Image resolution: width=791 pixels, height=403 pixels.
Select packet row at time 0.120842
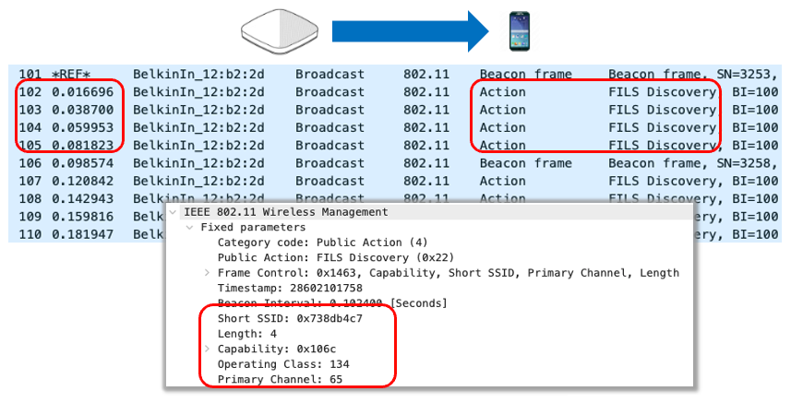pyautogui.click(x=395, y=181)
